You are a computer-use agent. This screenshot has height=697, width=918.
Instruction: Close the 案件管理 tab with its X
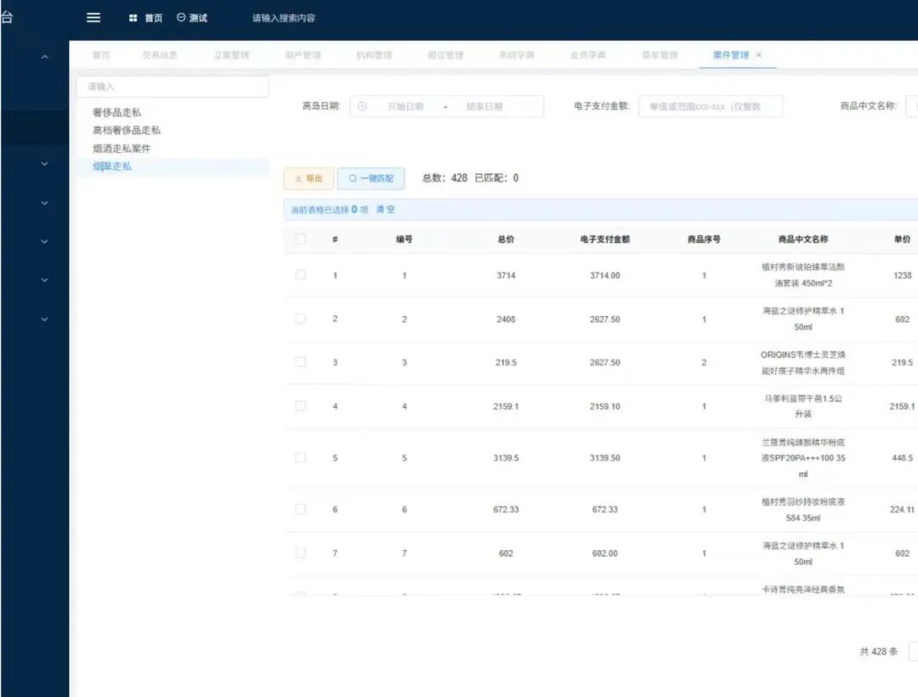[759, 55]
